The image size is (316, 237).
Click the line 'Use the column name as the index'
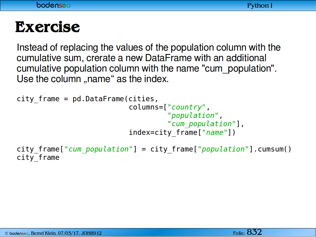click(x=93, y=79)
